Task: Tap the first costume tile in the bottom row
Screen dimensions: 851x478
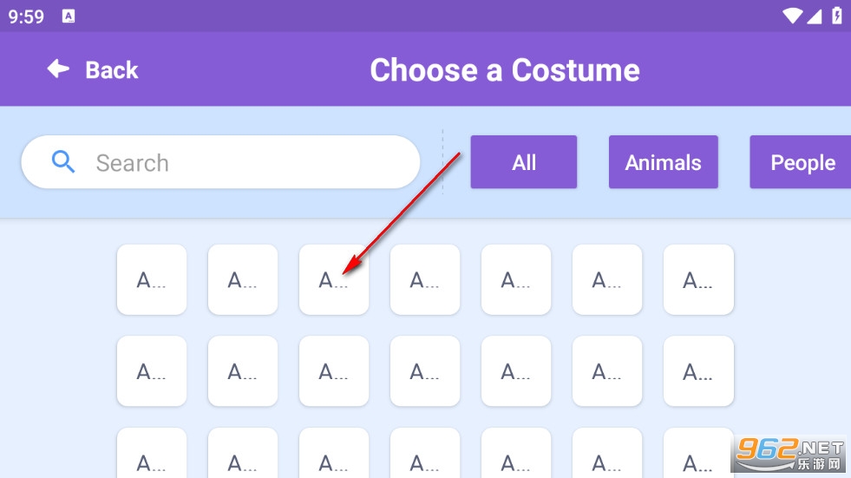Action: pos(152,454)
